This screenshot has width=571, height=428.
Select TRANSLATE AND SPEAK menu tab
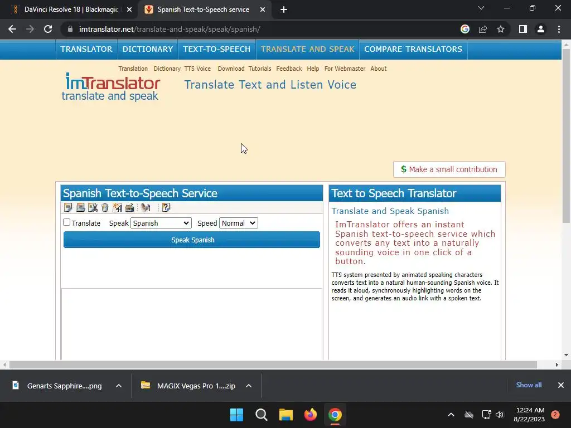(308, 49)
